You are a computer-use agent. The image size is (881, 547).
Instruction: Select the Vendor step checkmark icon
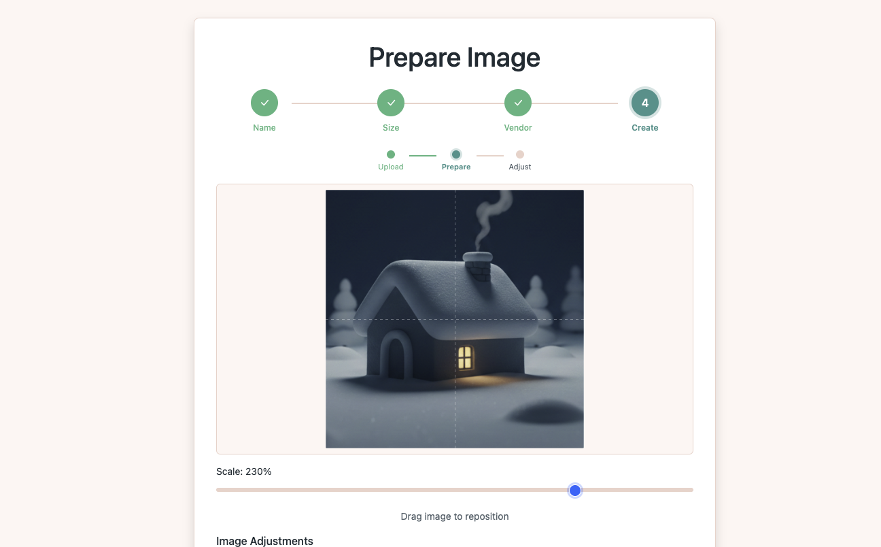[x=518, y=102]
